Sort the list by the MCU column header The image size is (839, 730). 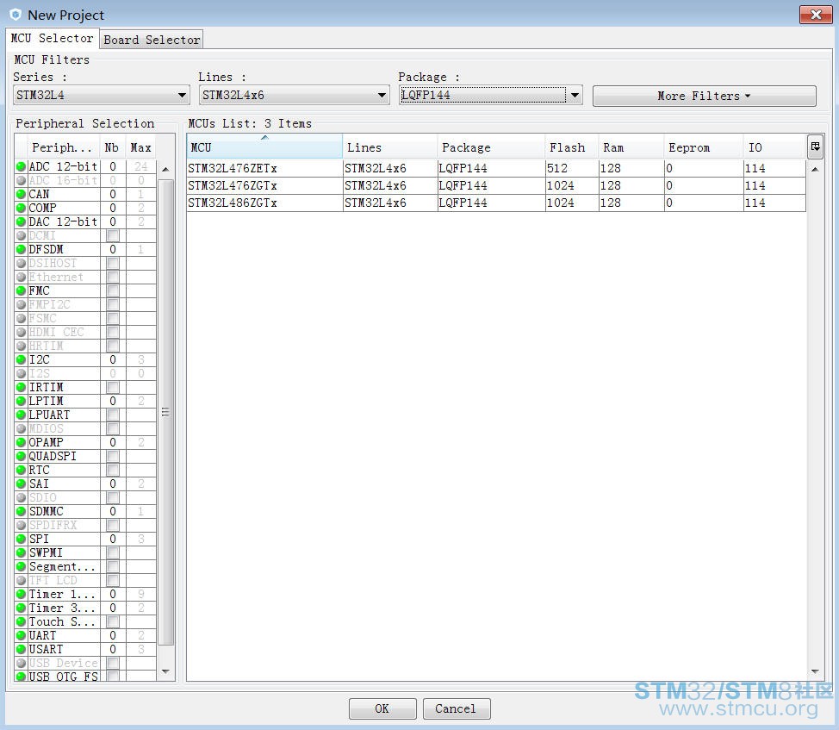click(x=264, y=147)
